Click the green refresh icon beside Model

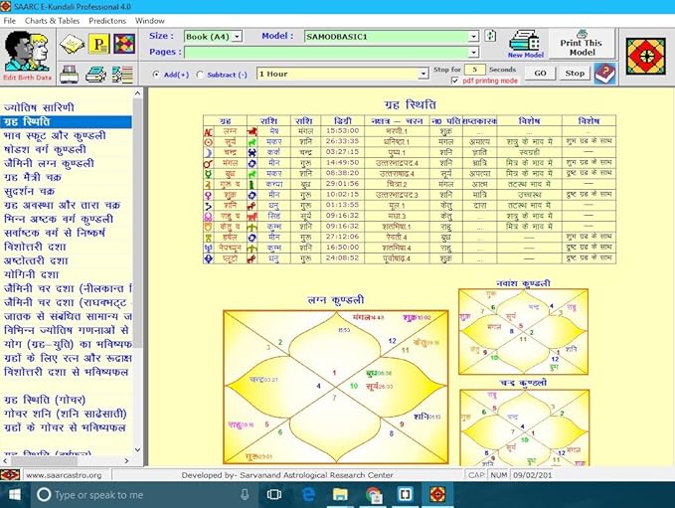490,36
